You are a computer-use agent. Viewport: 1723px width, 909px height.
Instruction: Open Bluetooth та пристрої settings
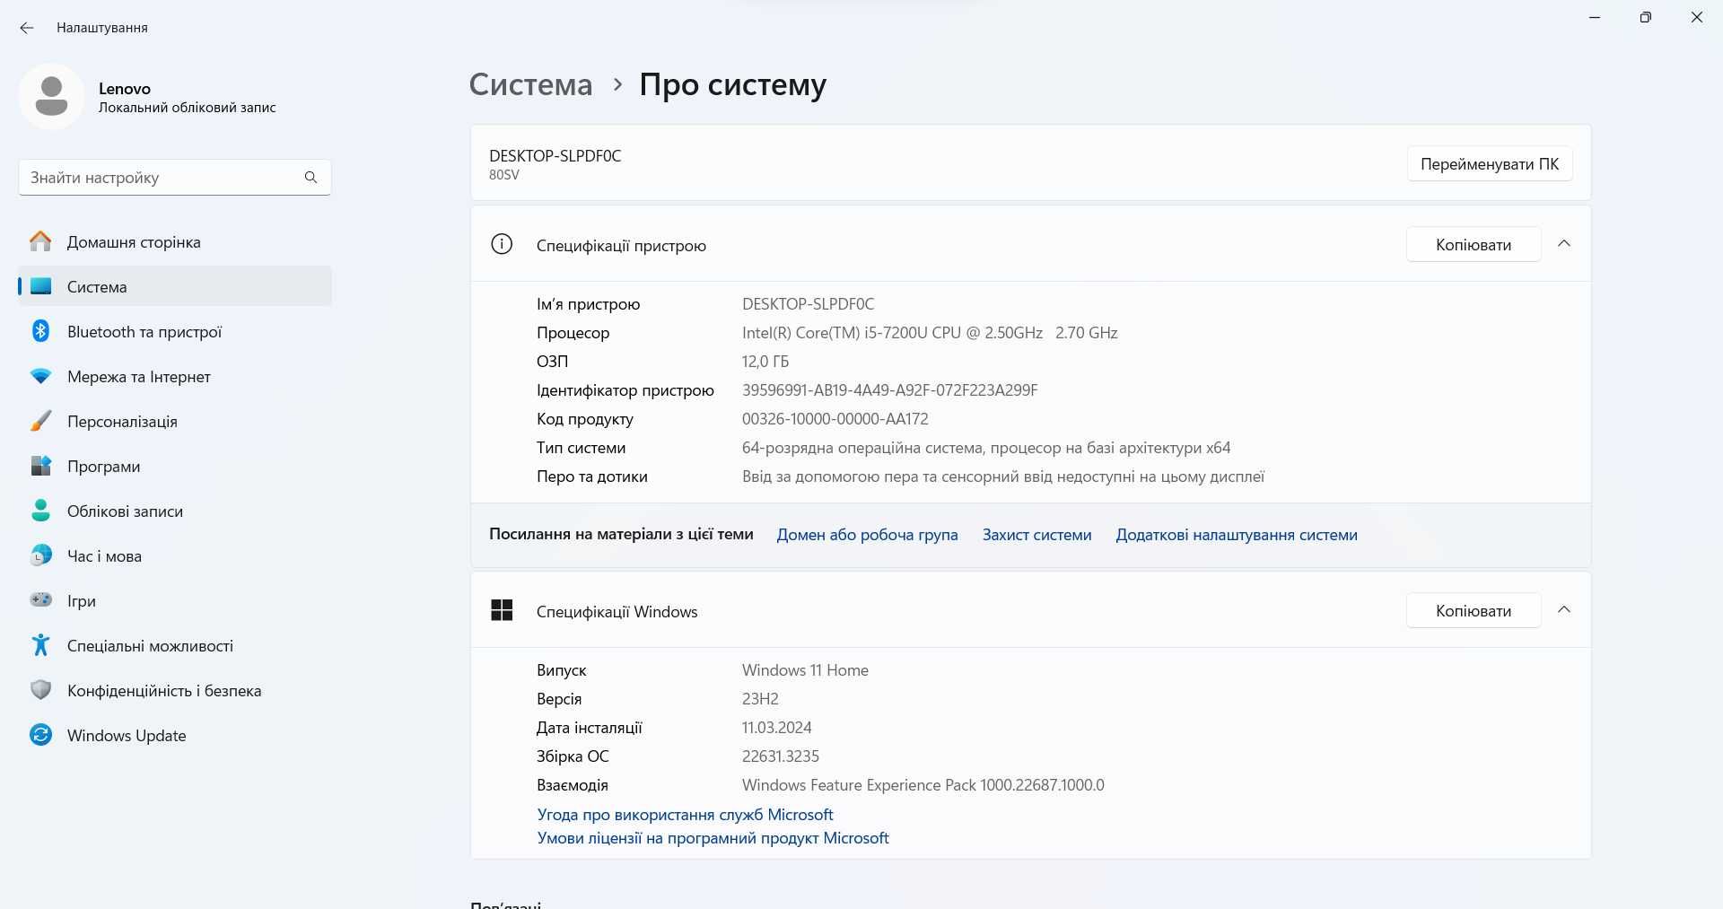[175, 331]
